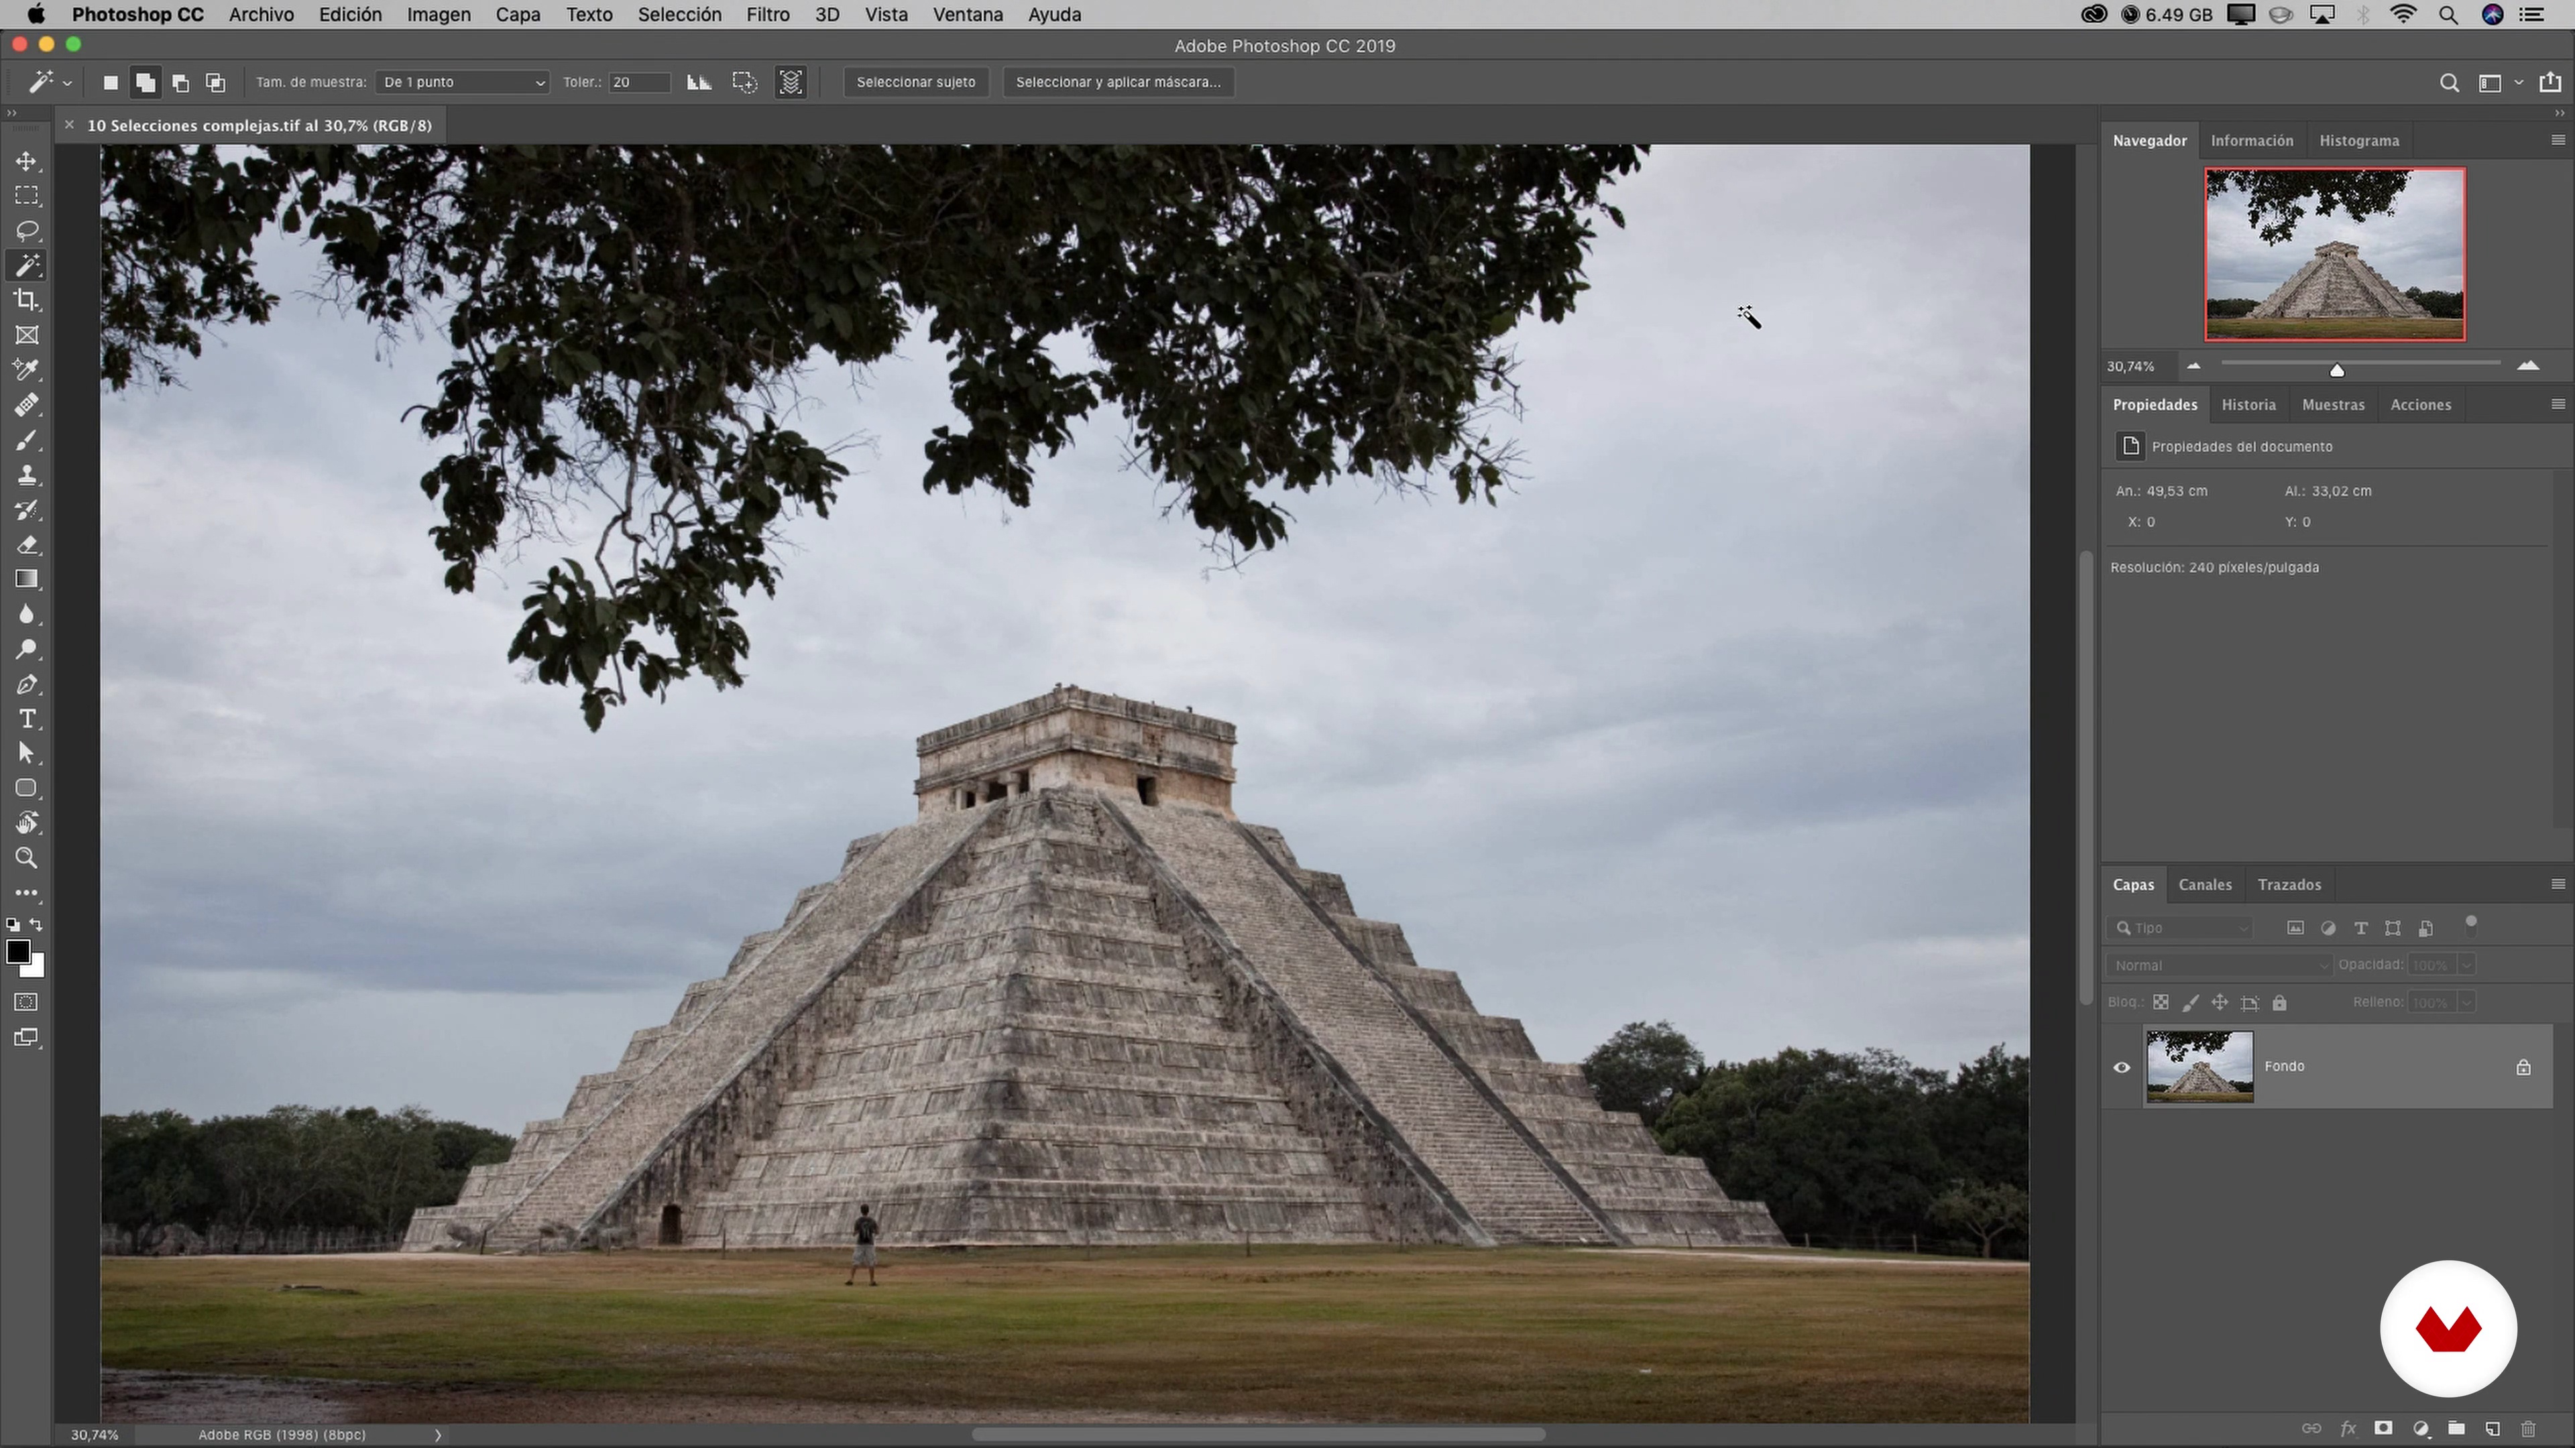Viewport: 2575px width, 1448px height.
Task: Enable add to selection mode
Action: click(x=146, y=83)
